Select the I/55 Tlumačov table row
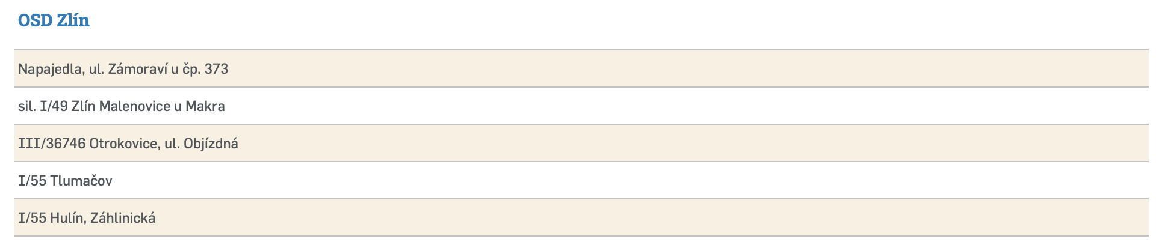Image resolution: width=1163 pixels, height=245 pixels. (581, 181)
